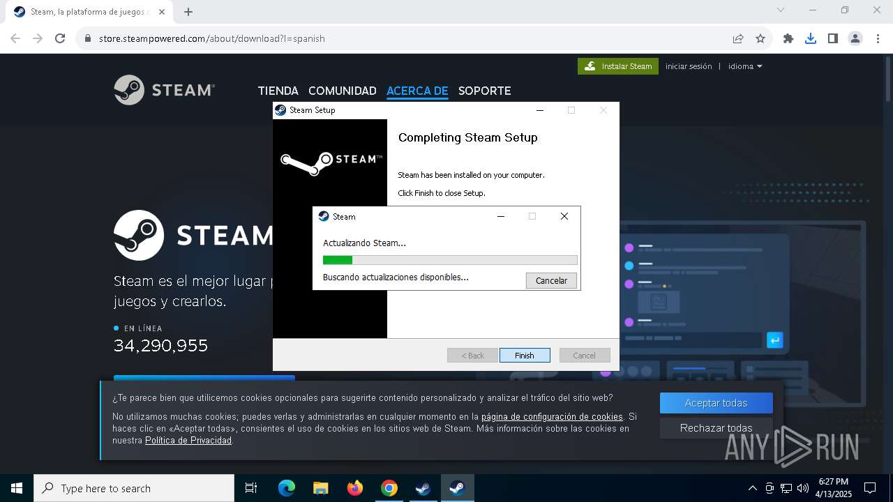The width and height of the screenshot is (893, 502).
Task: Click the large STEAM hero logo
Action: point(194,236)
